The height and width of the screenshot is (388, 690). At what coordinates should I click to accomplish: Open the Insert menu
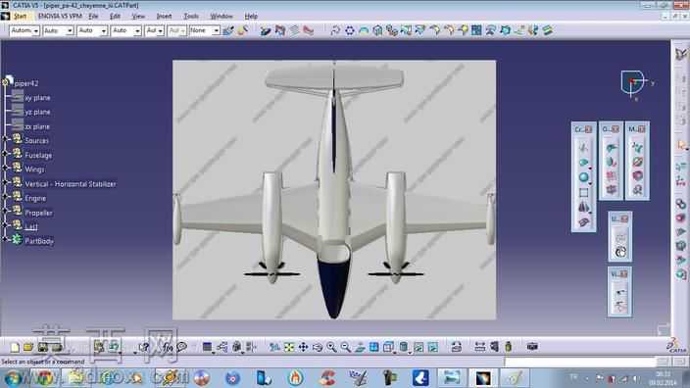164,17
